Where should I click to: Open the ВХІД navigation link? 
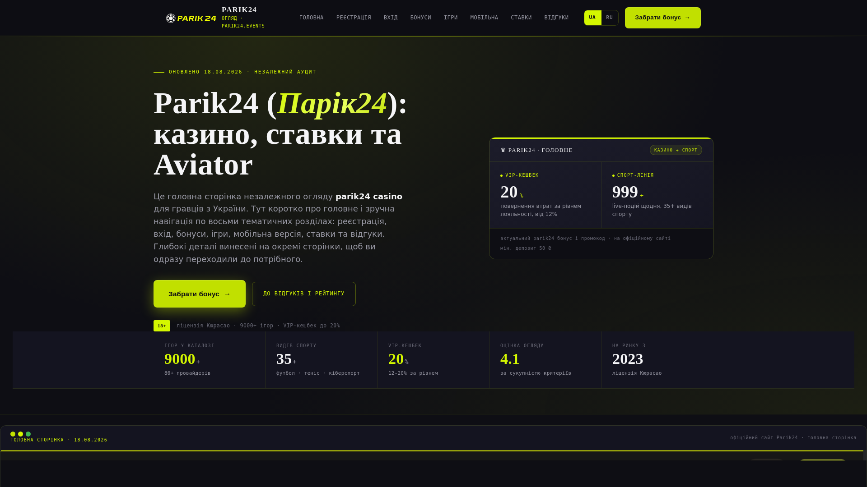pos(391,18)
